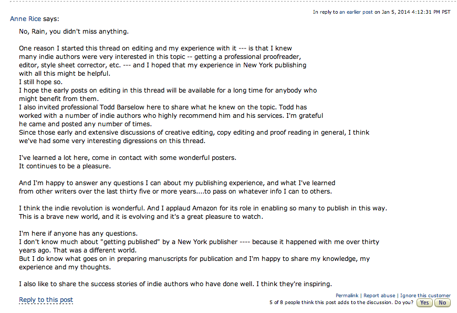This screenshot has width=457, height=313.
Task: Click the word "says:" after the author name
Action: (51, 19)
